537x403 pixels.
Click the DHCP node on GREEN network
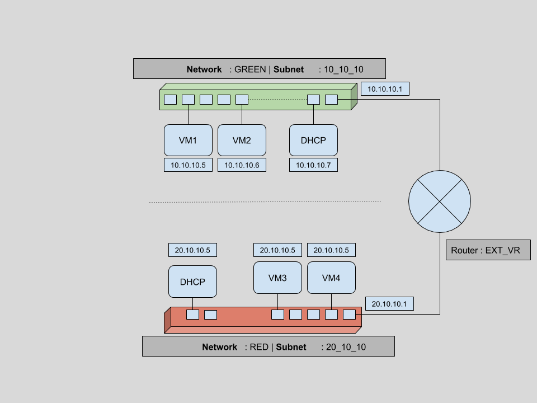tap(313, 140)
